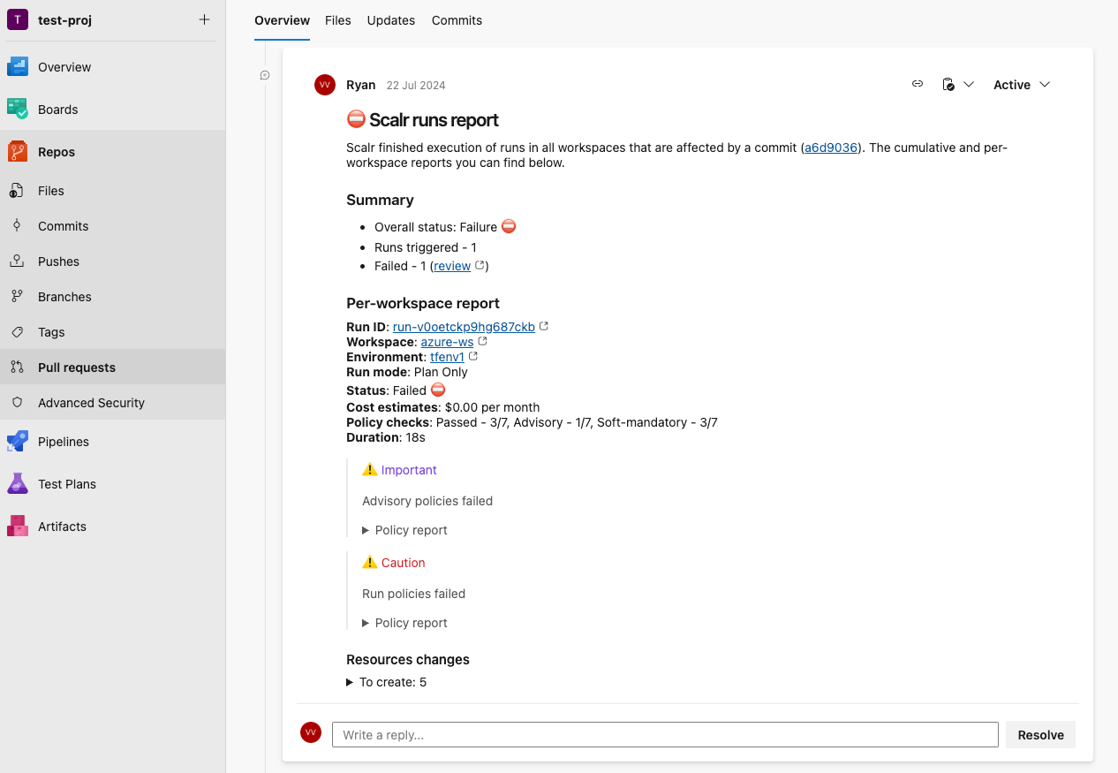Click the plus icon next to test-proj

pyautogui.click(x=204, y=19)
